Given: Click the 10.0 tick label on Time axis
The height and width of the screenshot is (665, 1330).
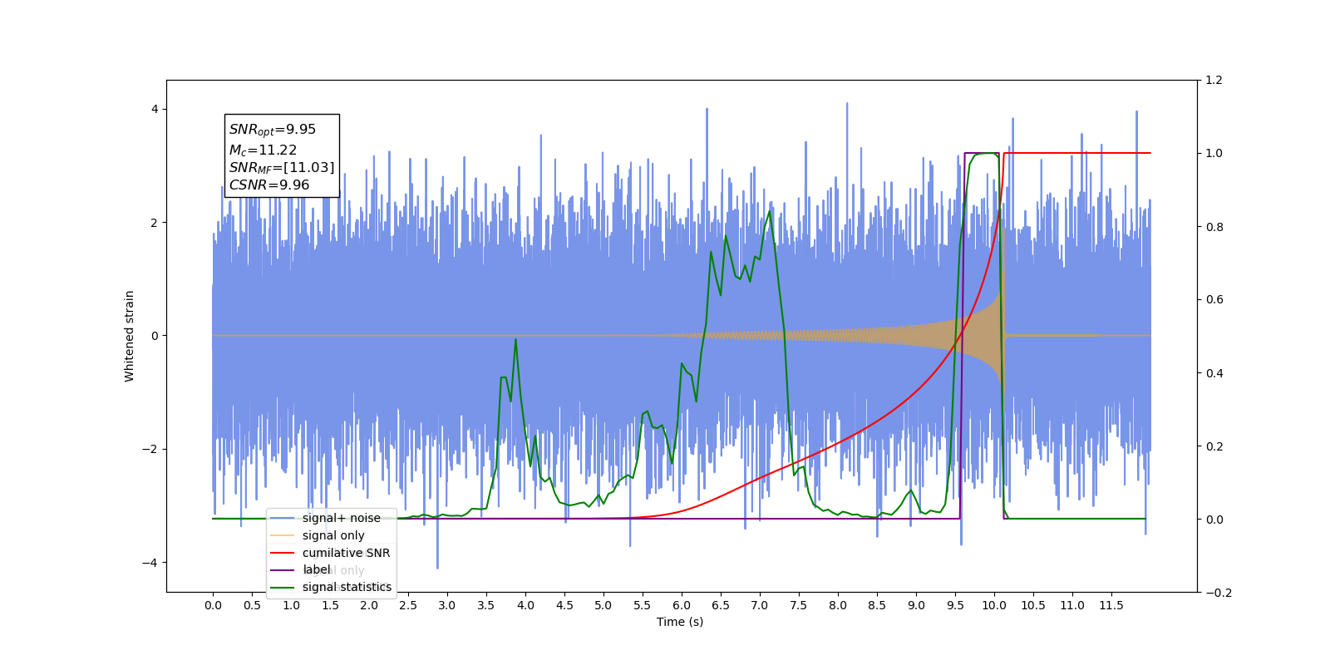Looking at the screenshot, I should 994,605.
